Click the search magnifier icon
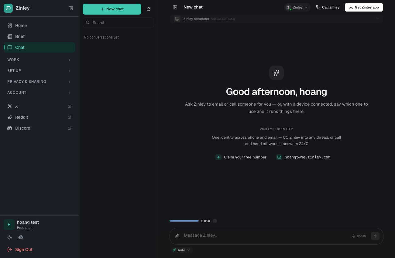This screenshot has height=258, width=395. 88,22
